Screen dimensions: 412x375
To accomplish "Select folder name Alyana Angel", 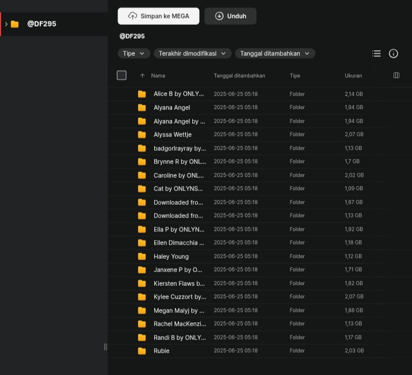I will (x=171, y=108).
